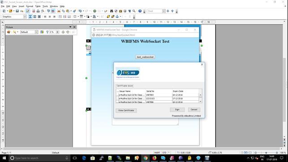Launch Google Chrome from the taskbar

[x=145, y=158]
